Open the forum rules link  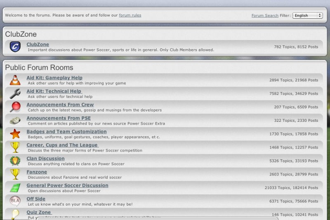[x=130, y=15]
